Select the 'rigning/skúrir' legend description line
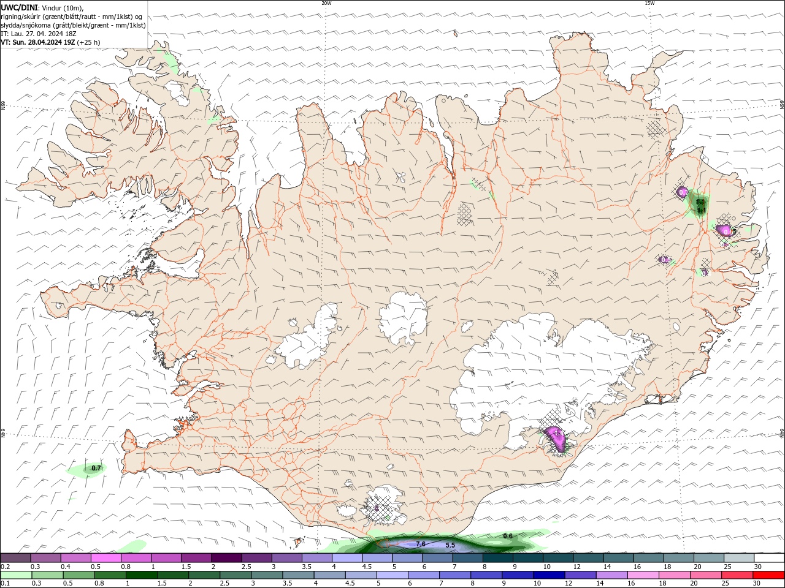 coord(72,17)
